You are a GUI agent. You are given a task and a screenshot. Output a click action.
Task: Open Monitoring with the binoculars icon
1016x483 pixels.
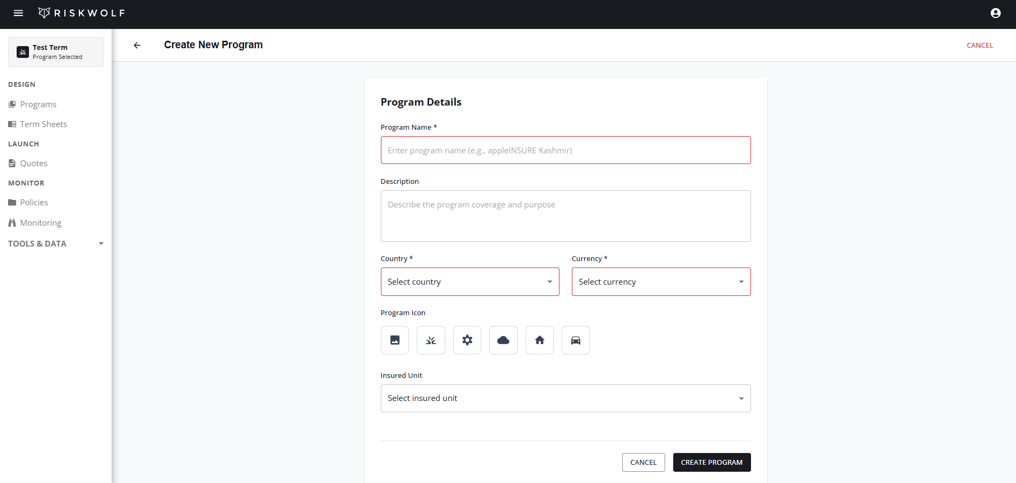40,222
